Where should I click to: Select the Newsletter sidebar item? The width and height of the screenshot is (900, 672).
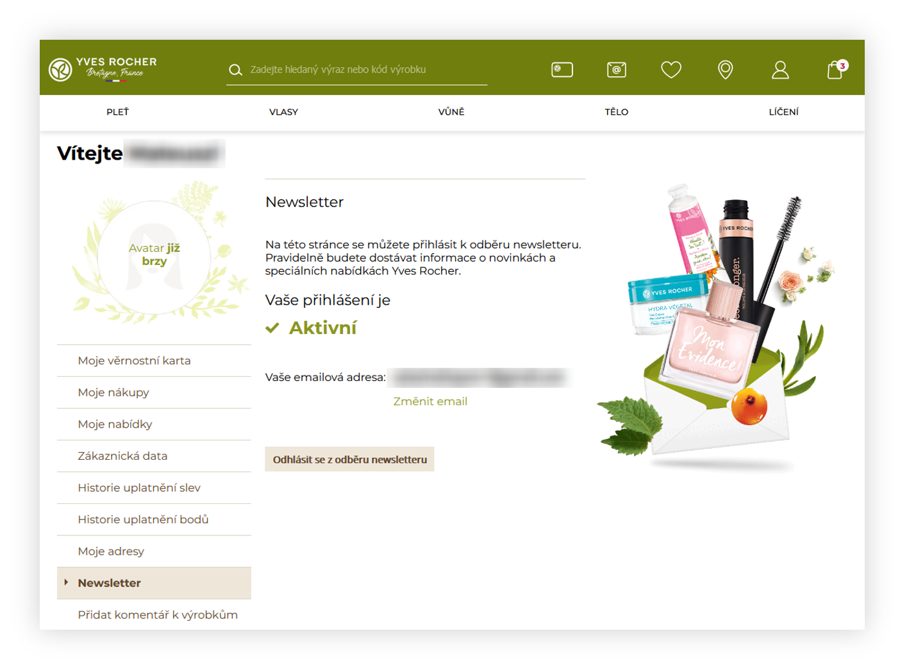click(x=154, y=583)
